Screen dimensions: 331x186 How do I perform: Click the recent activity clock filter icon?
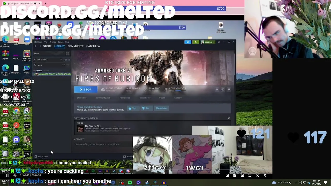tap(66, 60)
